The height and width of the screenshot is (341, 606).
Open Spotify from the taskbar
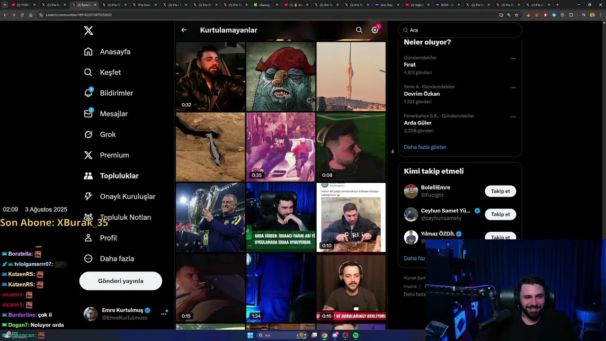(356, 335)
